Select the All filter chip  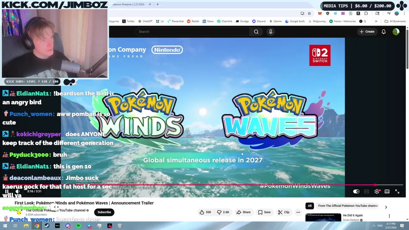(310, 206)
